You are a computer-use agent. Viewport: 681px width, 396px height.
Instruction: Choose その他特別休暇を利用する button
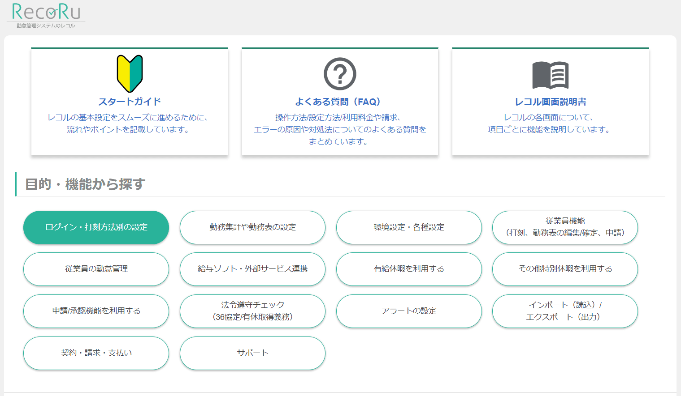tap(565, 269)
